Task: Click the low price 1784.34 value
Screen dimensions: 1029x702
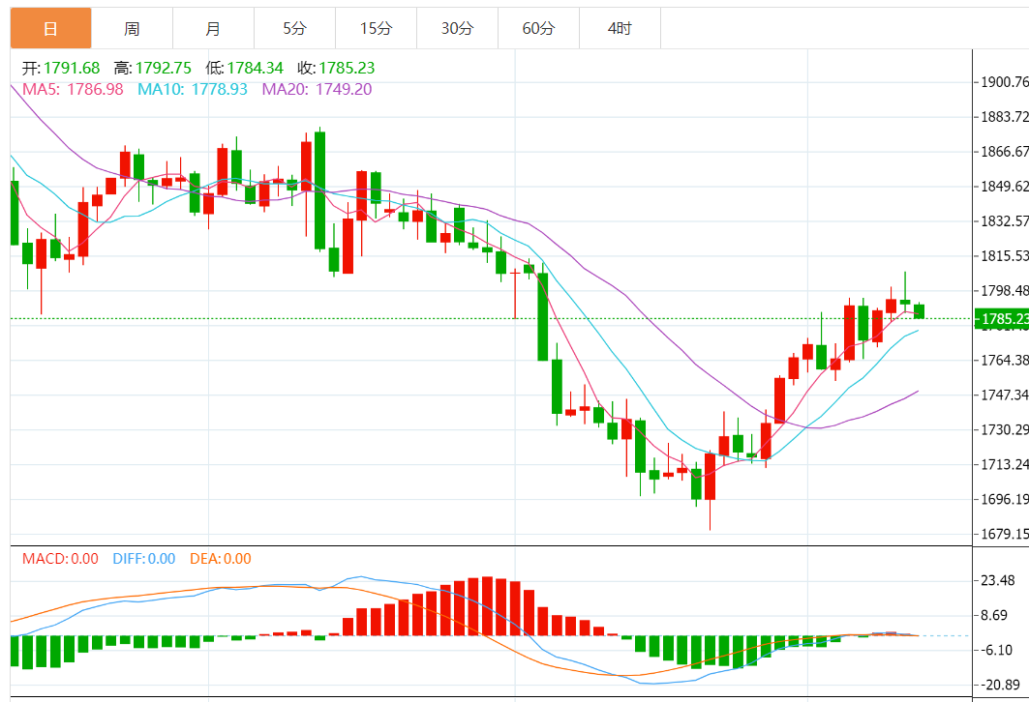Action: pyautogui.click(x=256, y=68)
